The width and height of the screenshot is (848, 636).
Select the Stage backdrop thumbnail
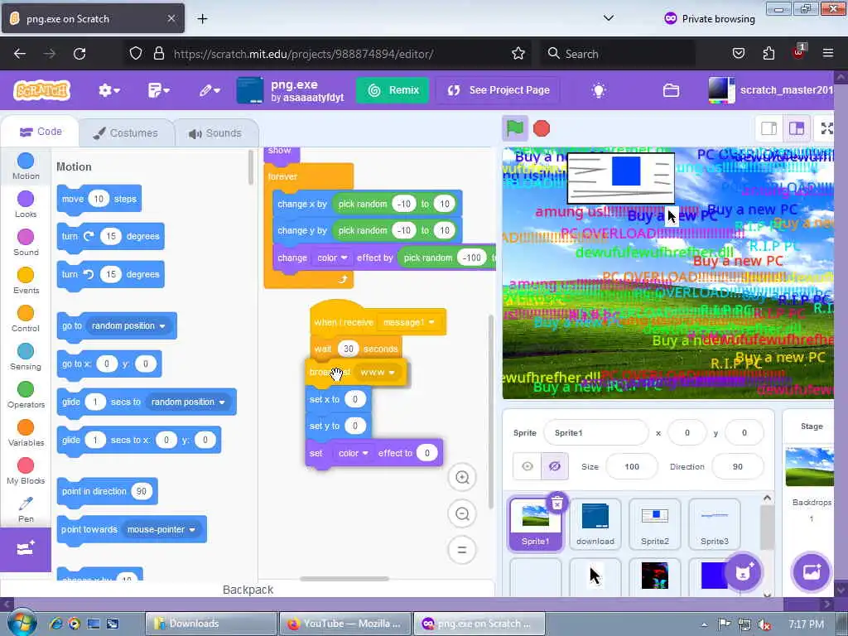810,466
